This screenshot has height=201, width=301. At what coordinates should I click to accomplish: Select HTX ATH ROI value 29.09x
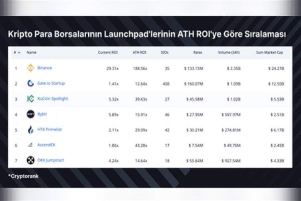(141, 130)
